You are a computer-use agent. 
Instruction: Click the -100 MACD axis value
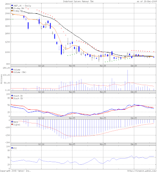(8, 128)
